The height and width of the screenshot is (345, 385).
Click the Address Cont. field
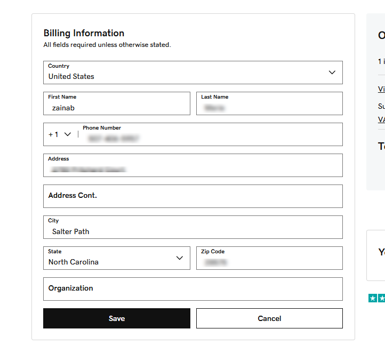click(x=192, y=196)
